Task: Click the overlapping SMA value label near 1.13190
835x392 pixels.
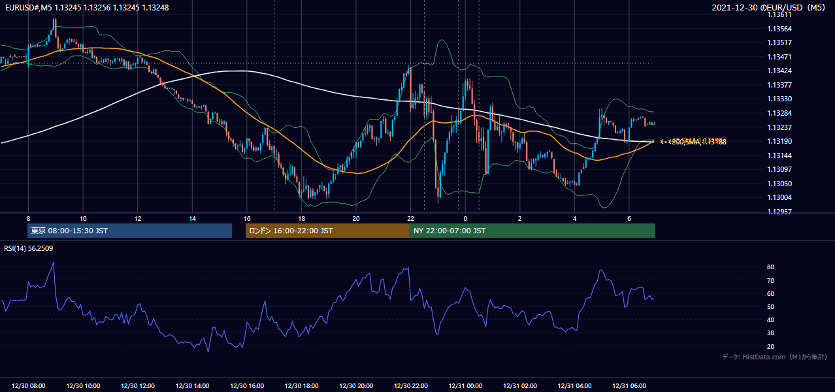Action: tap(693, 141)
